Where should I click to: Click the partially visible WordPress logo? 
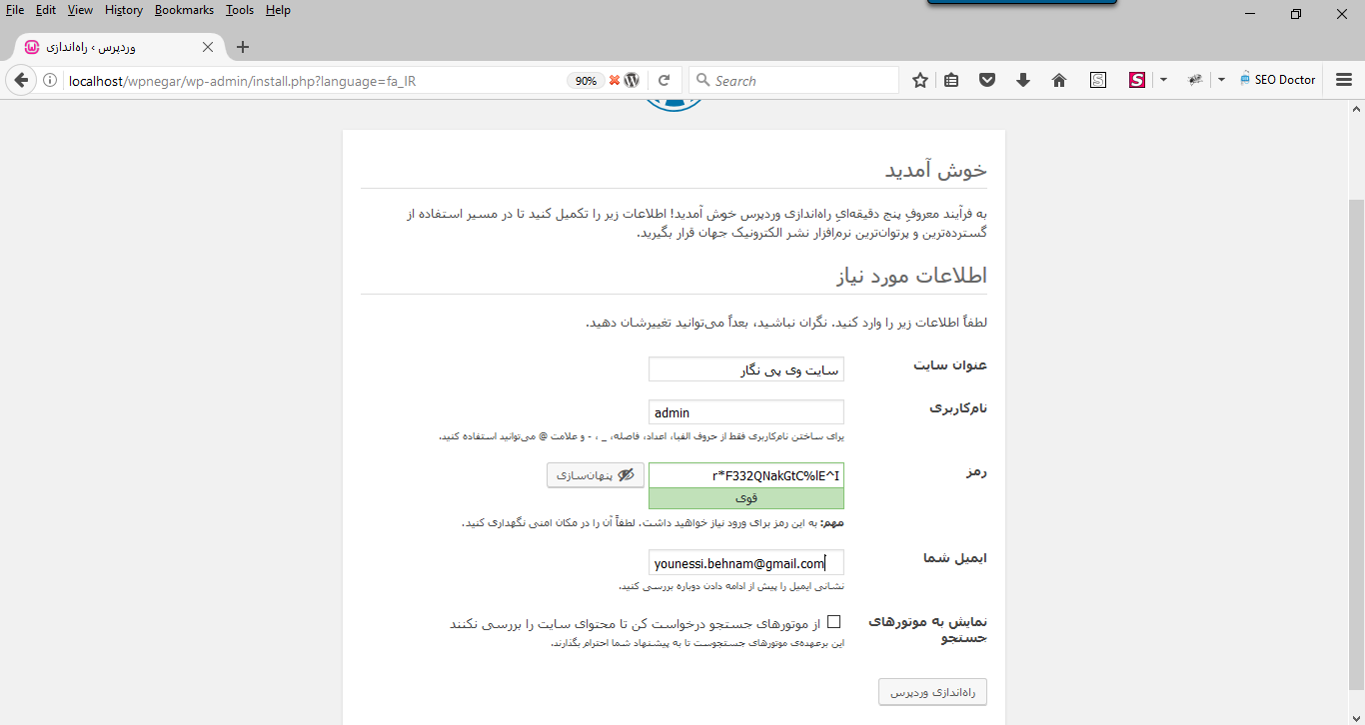point(675,105)
